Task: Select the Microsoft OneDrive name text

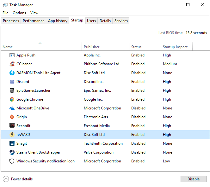Action: (x=33, y=108)
